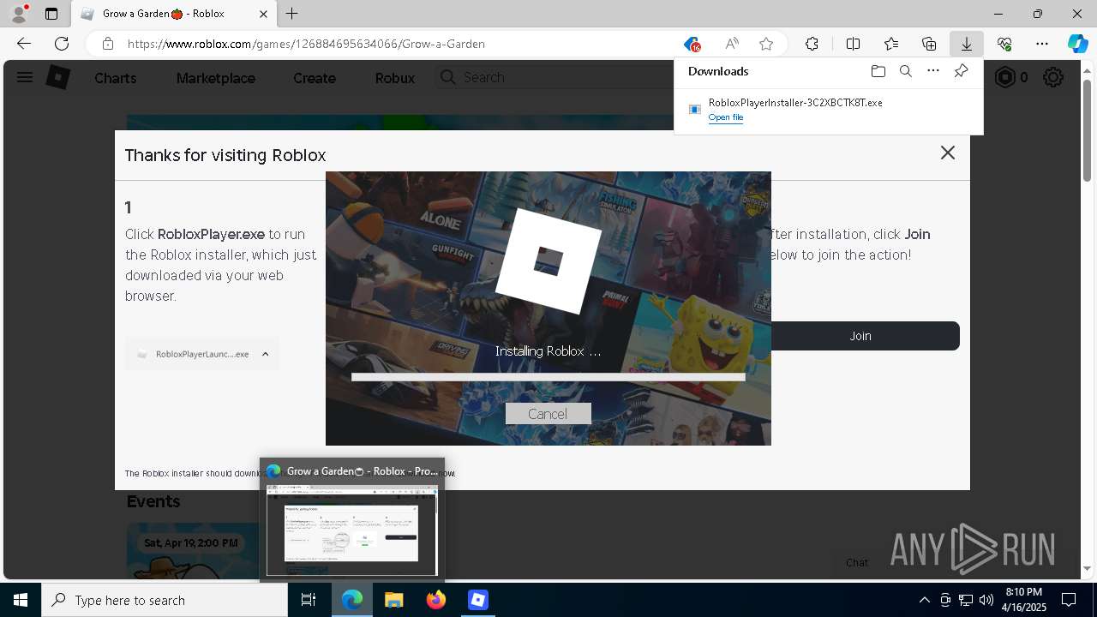Viewport: 1097px width, 617px height.
Task: Open Roblox hamburger navigation menu
Action: coord(25,77)
